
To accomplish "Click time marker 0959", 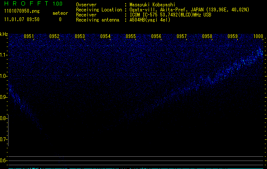I will pos(233,36).
